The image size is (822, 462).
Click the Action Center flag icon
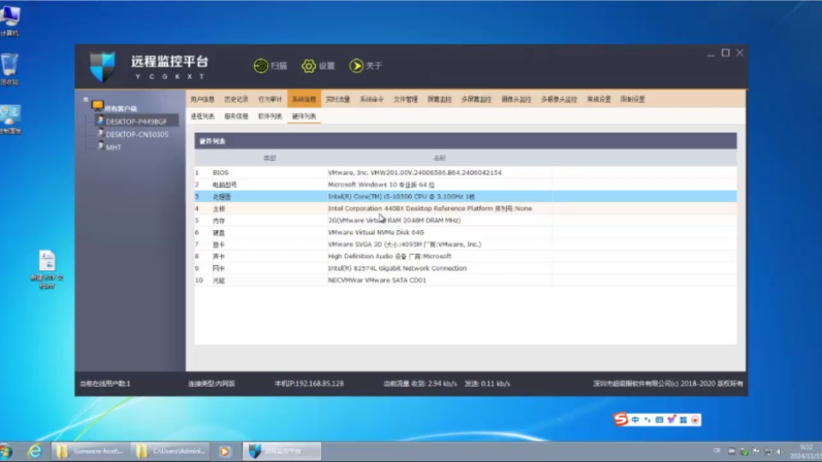pyautogui.click(x=755, y=452)
